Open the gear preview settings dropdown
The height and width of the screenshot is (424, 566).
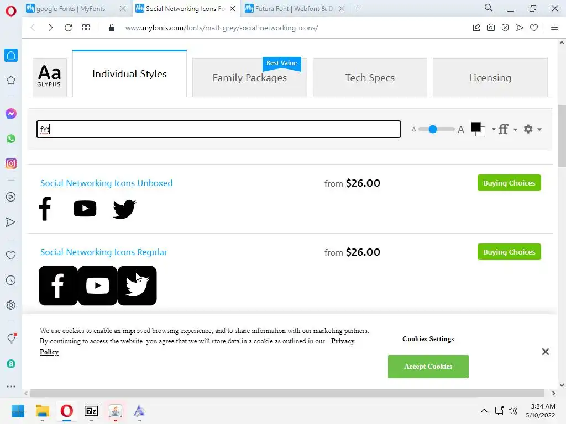(x=532, y=129)
